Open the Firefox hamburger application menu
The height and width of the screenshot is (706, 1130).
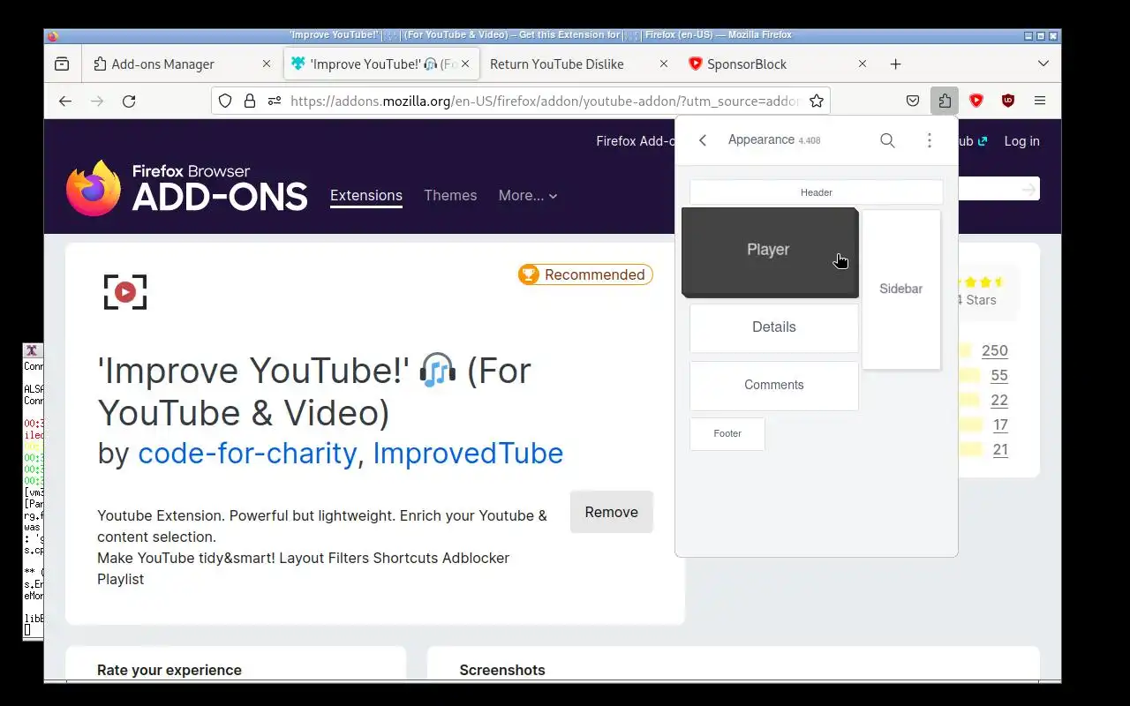click(x=1040, y=101)
